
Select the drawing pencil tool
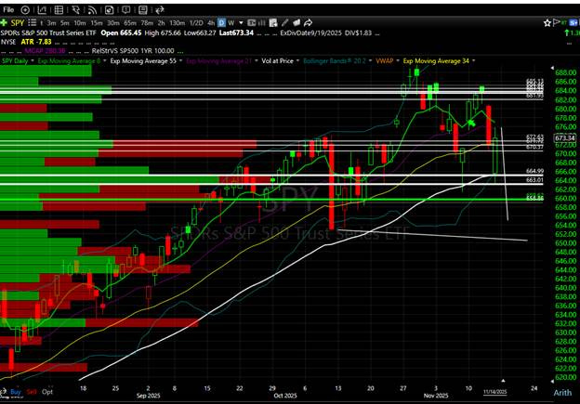284,23
